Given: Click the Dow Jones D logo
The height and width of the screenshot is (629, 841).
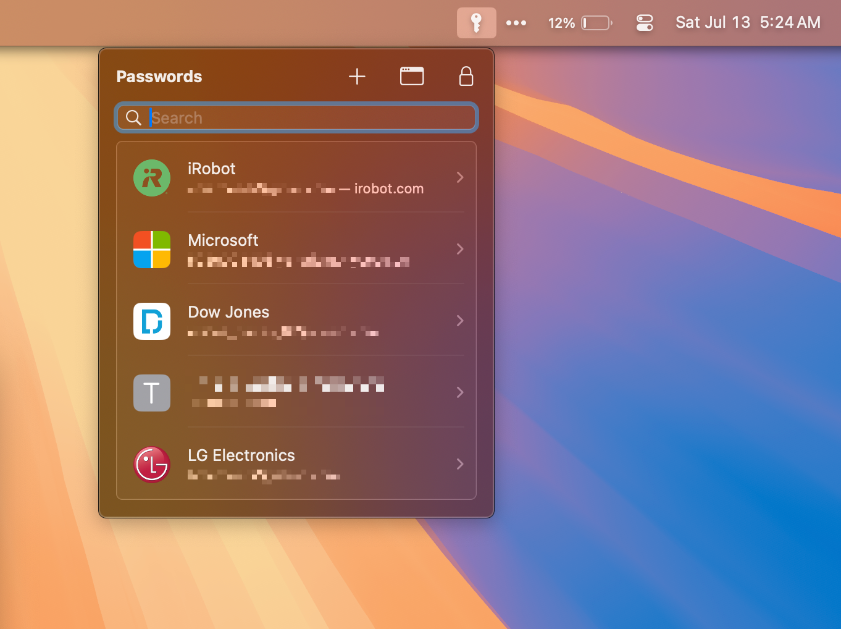Looking at the screenshot, I should tap(152, 321).
